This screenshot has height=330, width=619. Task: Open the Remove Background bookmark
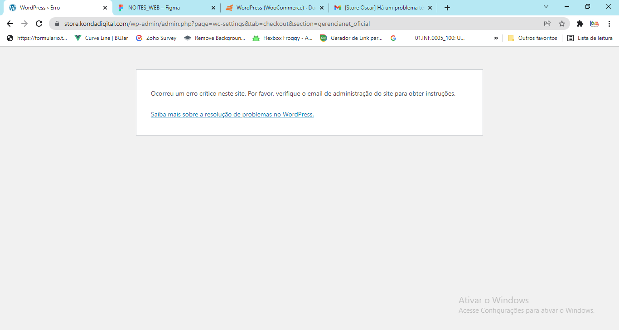215,38
